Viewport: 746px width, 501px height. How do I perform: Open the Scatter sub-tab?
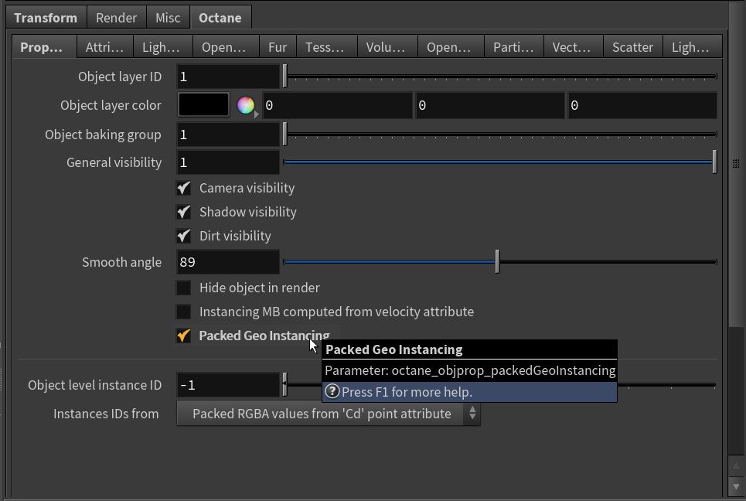[632, 47]
